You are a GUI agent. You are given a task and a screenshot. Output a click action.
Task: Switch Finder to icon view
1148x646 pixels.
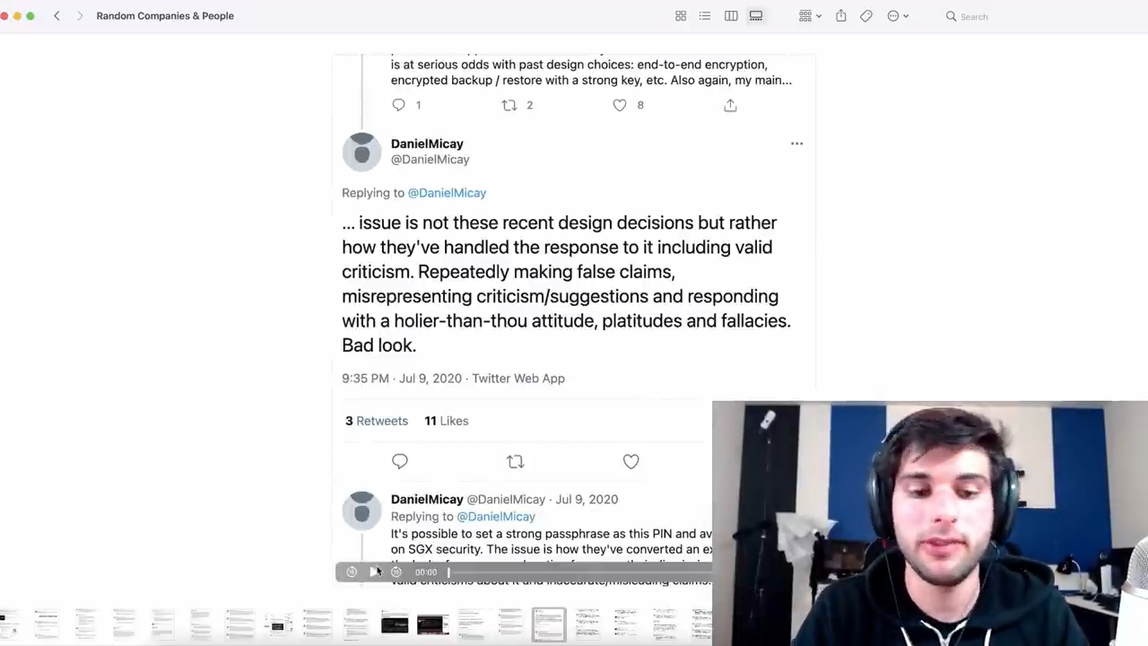(x=681, y=16)
